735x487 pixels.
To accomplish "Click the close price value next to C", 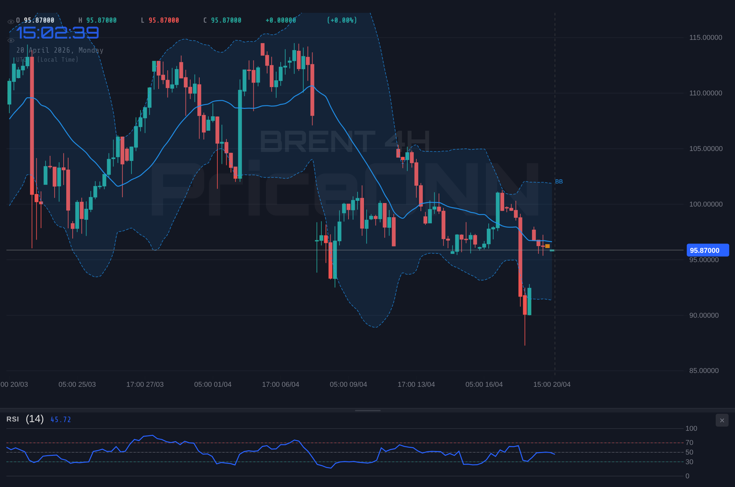I will pos(226,20).
